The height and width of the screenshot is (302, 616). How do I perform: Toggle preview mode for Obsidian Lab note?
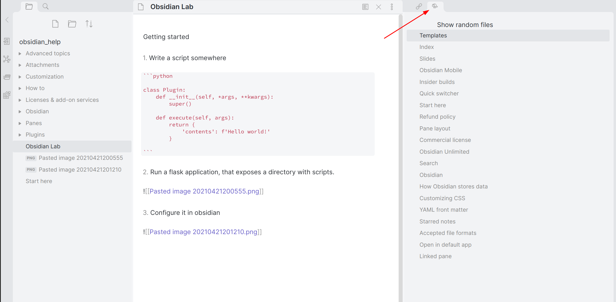coord(365,7)
